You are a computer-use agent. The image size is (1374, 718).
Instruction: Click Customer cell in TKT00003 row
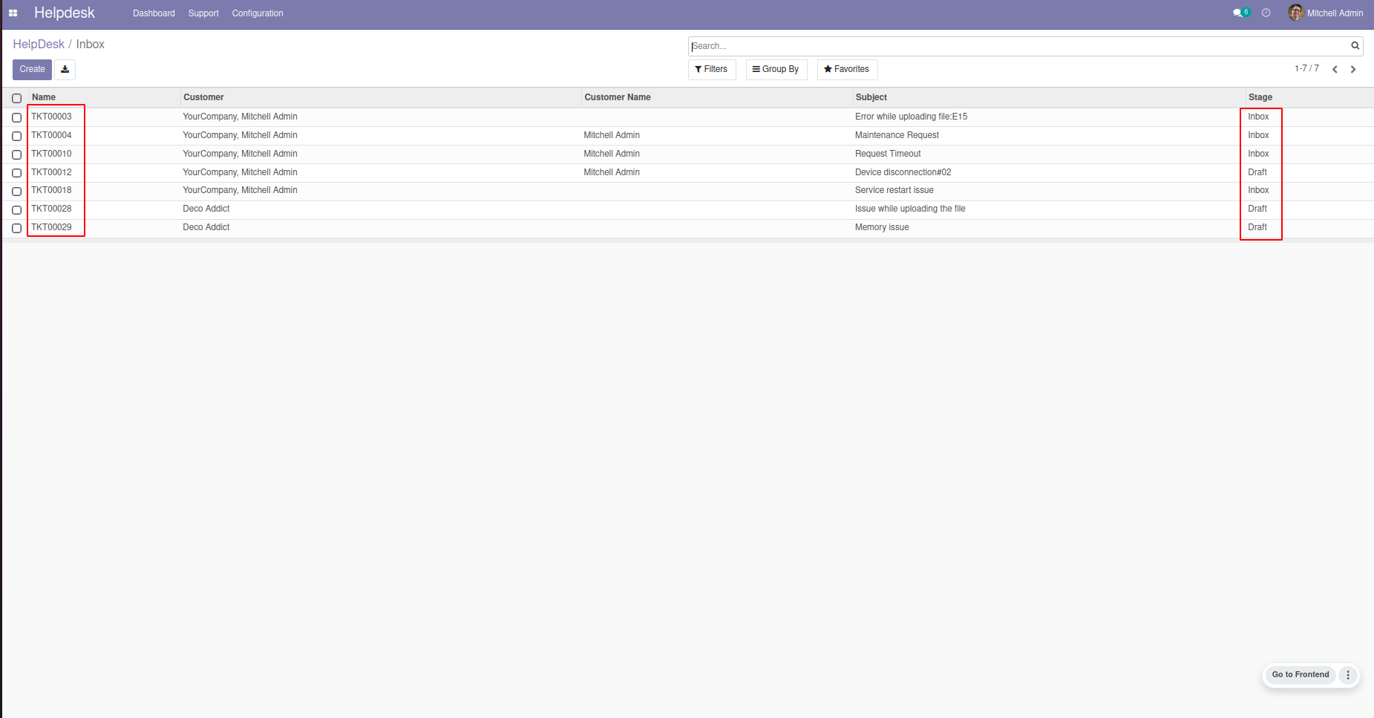click(x=240, y=117)
